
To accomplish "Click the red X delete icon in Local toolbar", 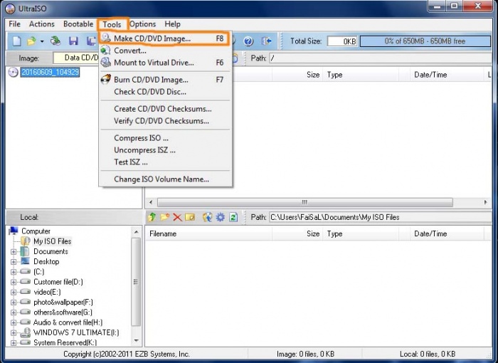I will click(177, 217).
